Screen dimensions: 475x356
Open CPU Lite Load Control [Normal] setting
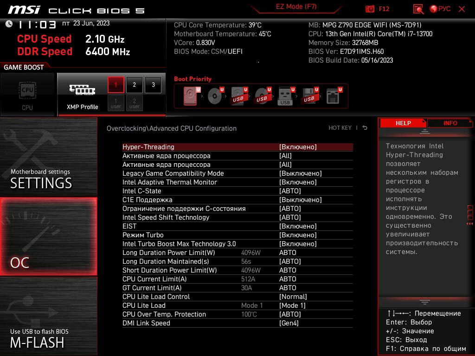[x=237, y=297]
